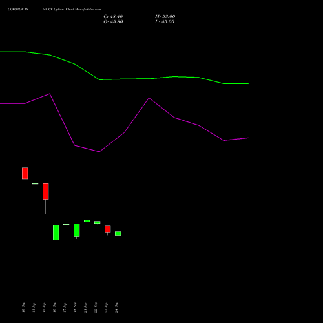Select the 11 Sep date label
323x323 pixels.
(x=34, y=307)
